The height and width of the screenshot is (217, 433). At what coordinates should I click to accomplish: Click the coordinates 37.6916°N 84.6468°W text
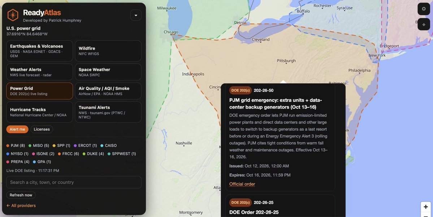click(27, 34)
